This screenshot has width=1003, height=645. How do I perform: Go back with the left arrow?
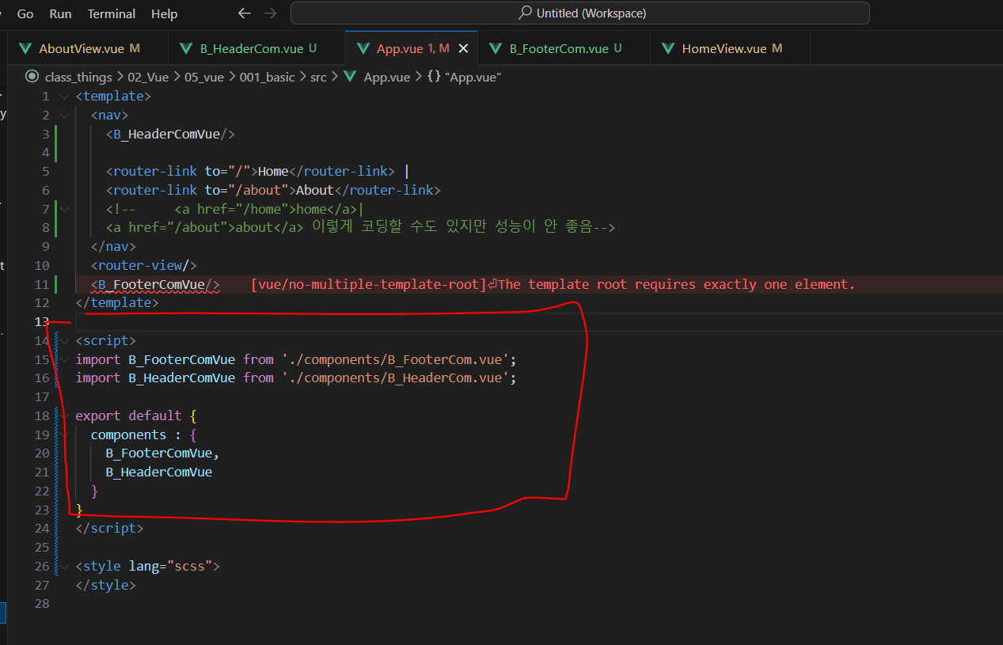(245, 13)
